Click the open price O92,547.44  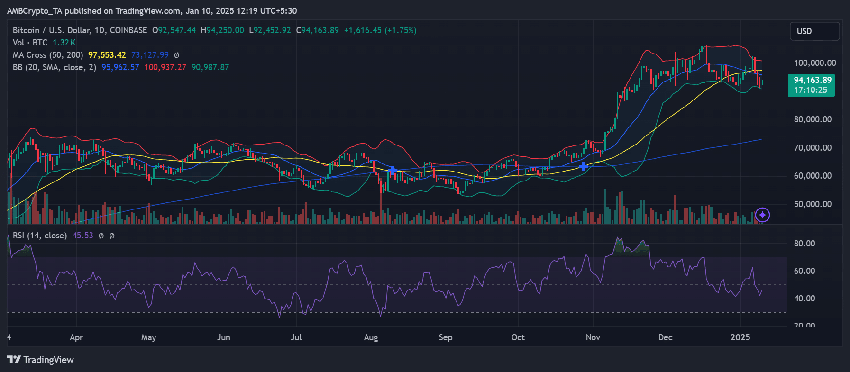[x=174, y=30]
